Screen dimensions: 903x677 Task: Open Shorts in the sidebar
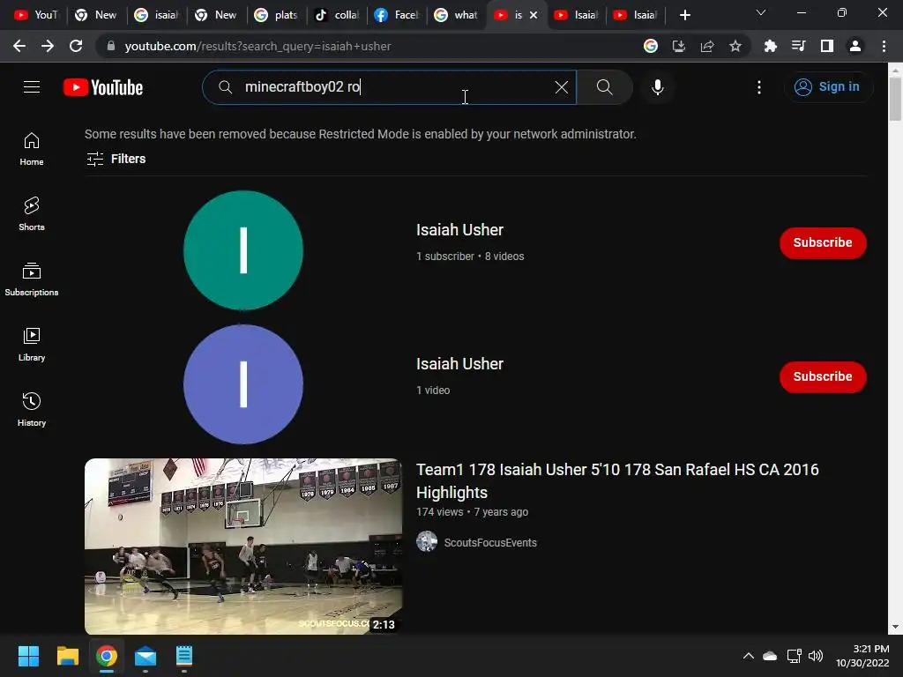[x=32, y=214]
